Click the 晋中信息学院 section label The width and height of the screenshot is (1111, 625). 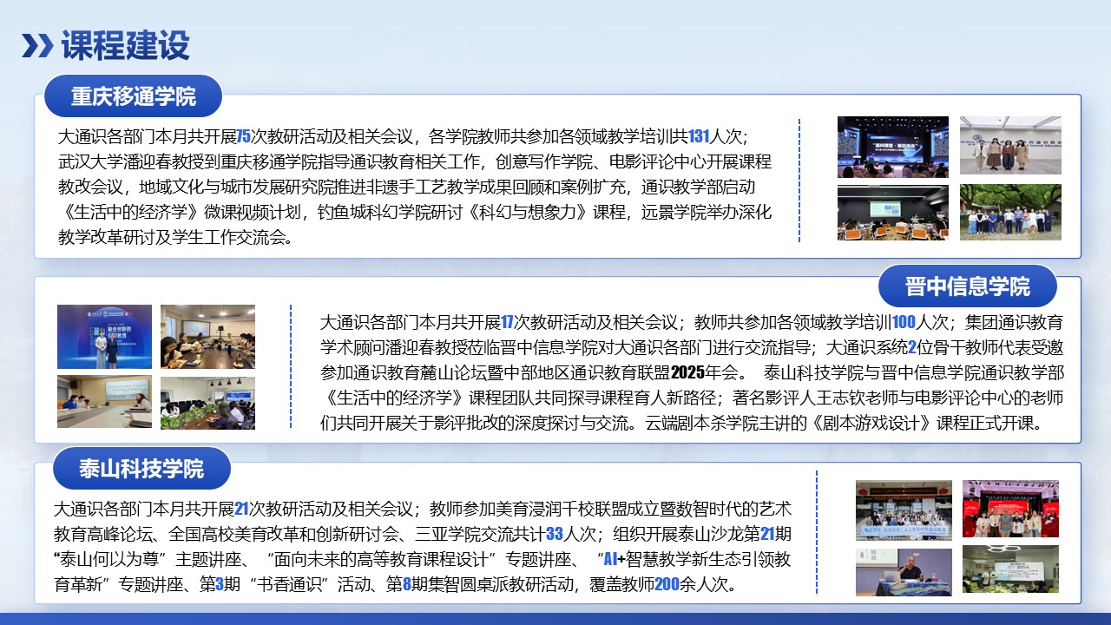point(967,286)
